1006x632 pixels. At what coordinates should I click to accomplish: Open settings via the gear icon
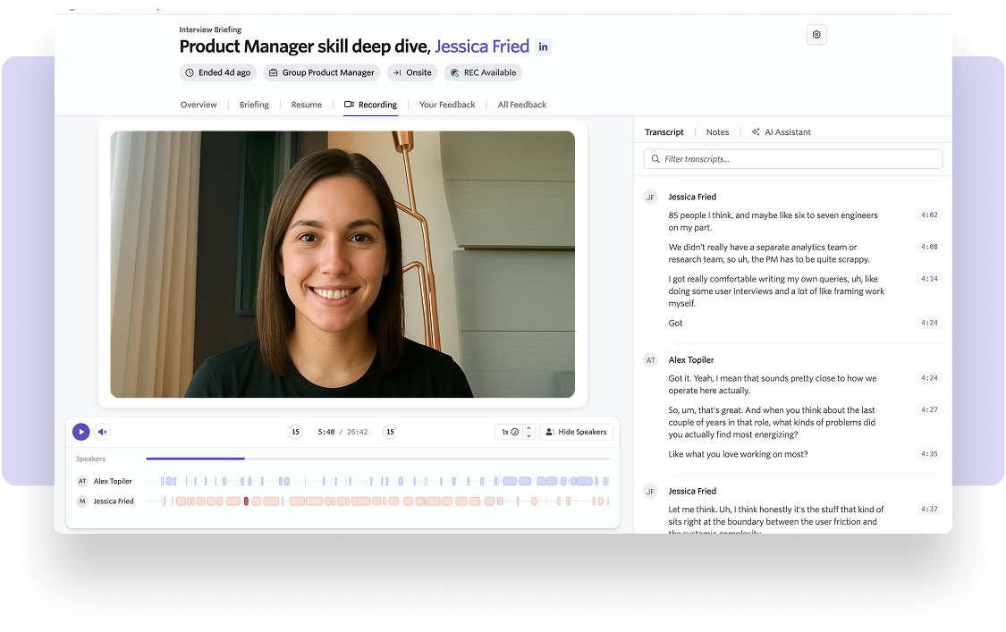[x=816, y=35]
